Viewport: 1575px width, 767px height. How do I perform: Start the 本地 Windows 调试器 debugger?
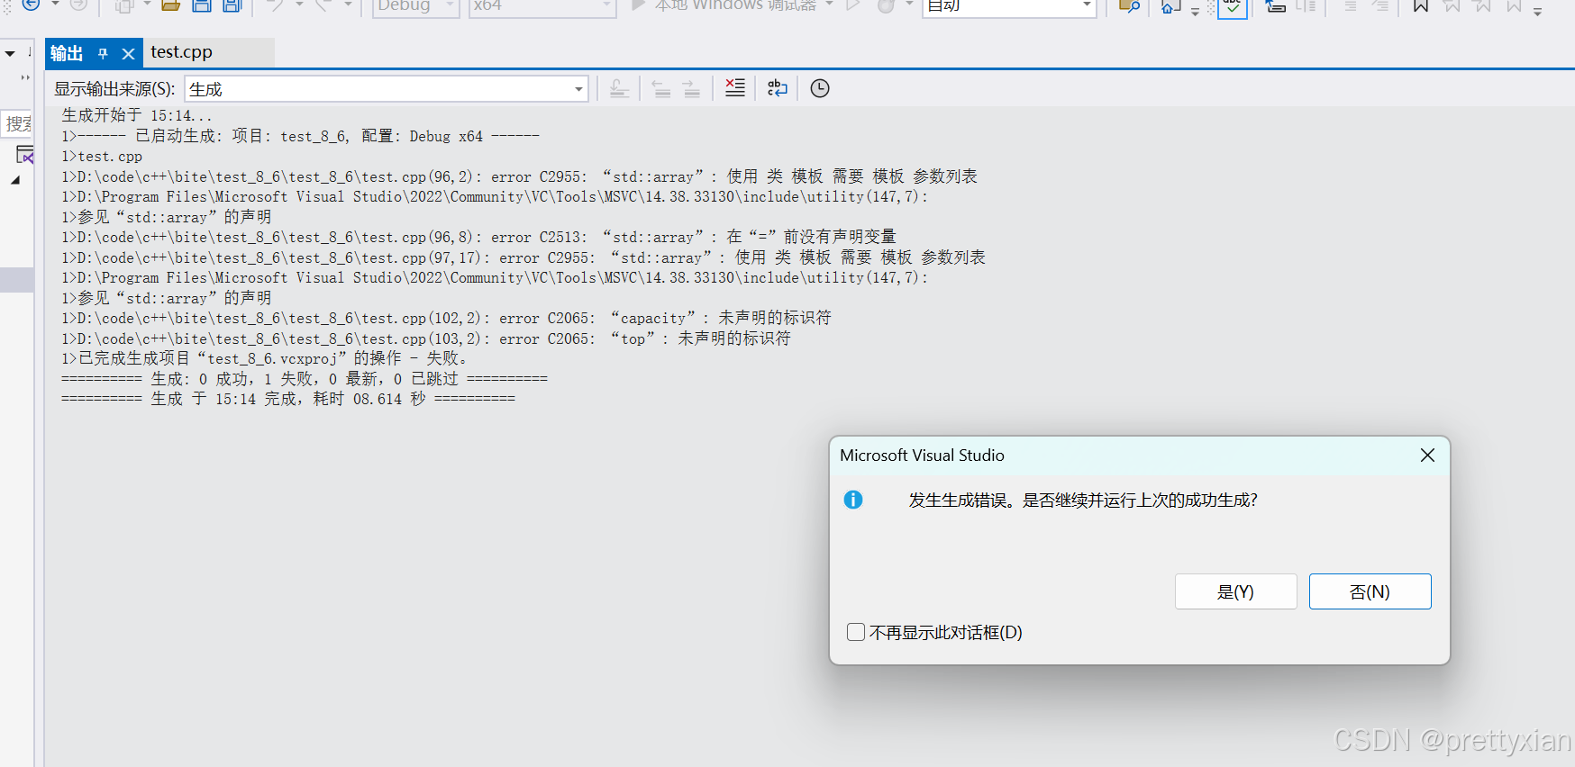(x=724, y=5)
